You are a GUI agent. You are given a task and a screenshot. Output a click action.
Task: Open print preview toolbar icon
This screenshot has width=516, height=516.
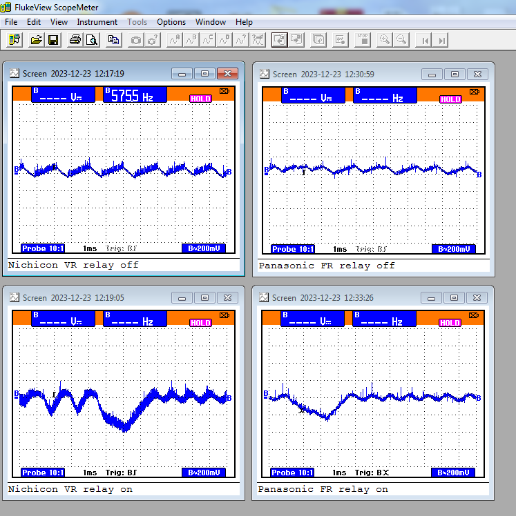pos(92,40)
